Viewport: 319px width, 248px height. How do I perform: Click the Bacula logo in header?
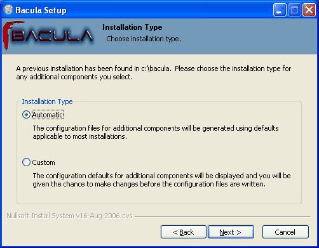(48, 36)
